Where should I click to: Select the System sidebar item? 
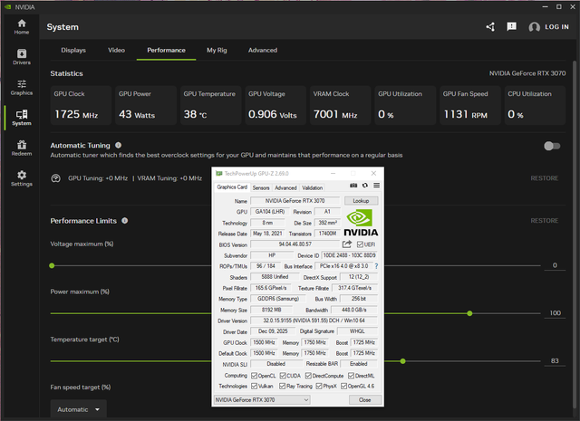22,118
